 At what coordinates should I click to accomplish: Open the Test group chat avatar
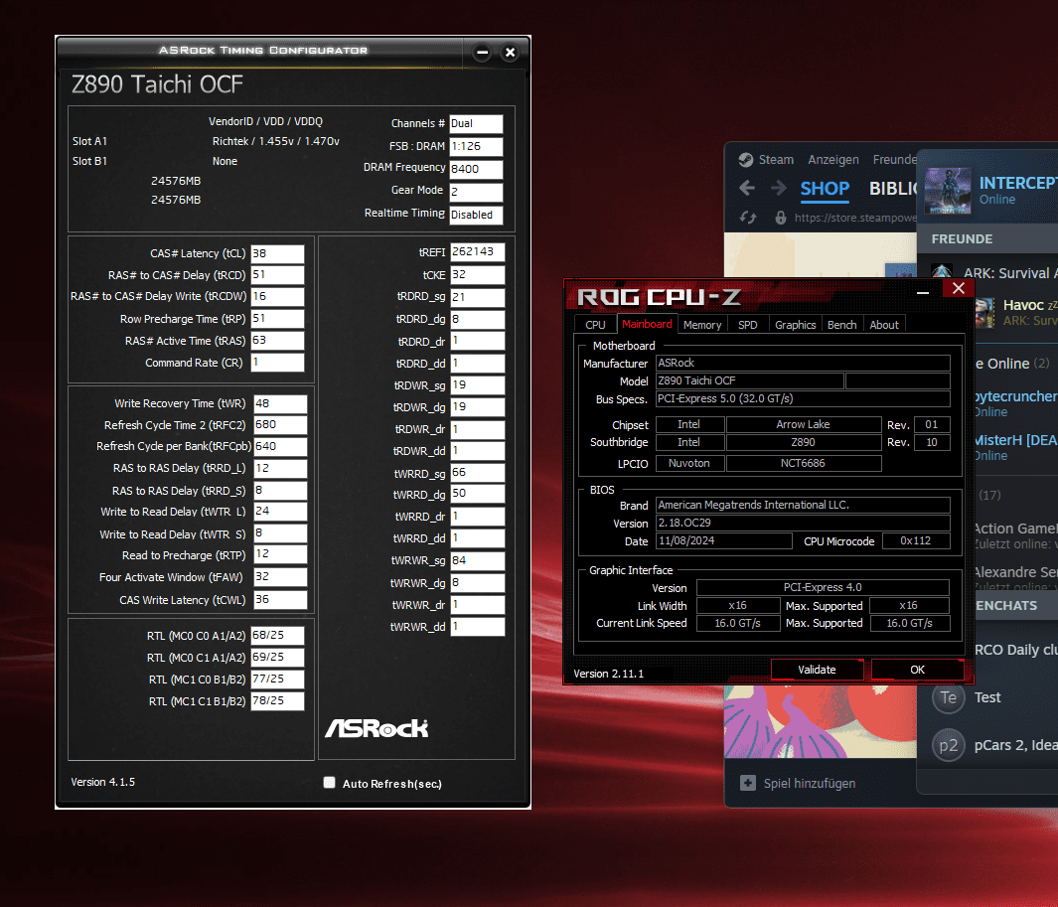(x=948, y=697)
